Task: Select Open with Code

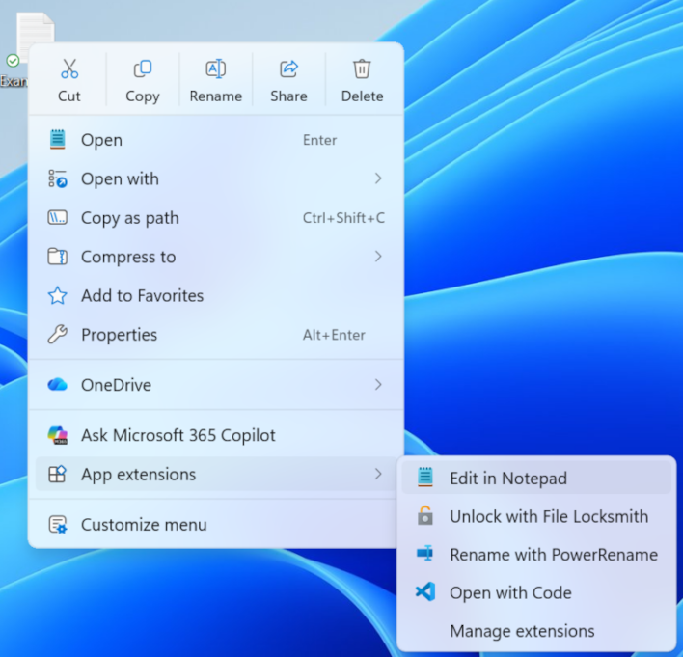Action: tap(536, 592)
